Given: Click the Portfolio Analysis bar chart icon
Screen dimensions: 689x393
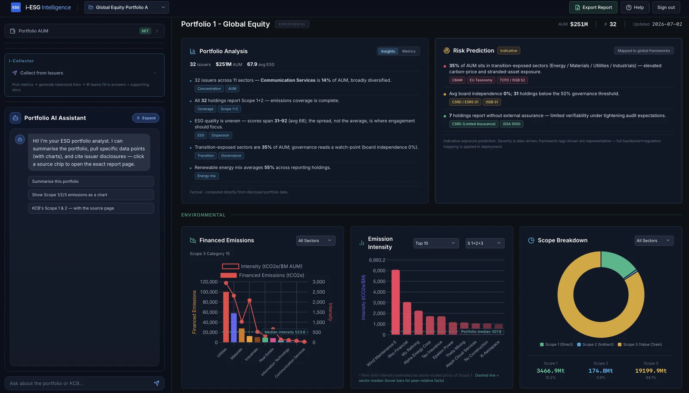Looking at the screenshot, I should (193, 51).
